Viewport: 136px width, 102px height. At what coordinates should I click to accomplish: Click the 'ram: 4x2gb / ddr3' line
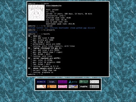tap(40, 64)
